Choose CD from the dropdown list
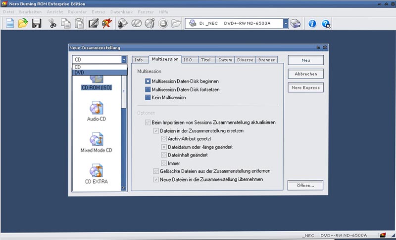 (x=99, y=67)
